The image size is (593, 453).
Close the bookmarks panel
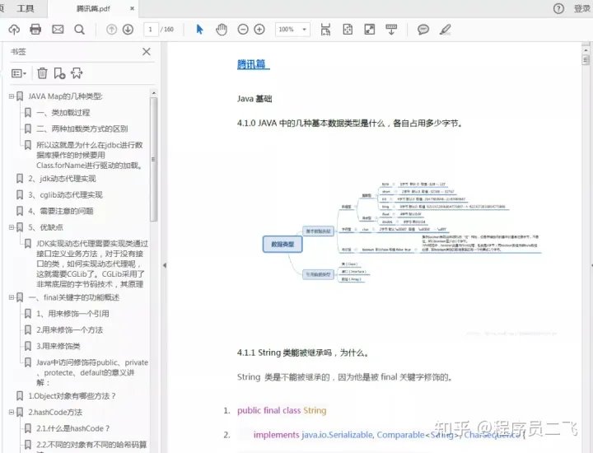coord(147,52)
